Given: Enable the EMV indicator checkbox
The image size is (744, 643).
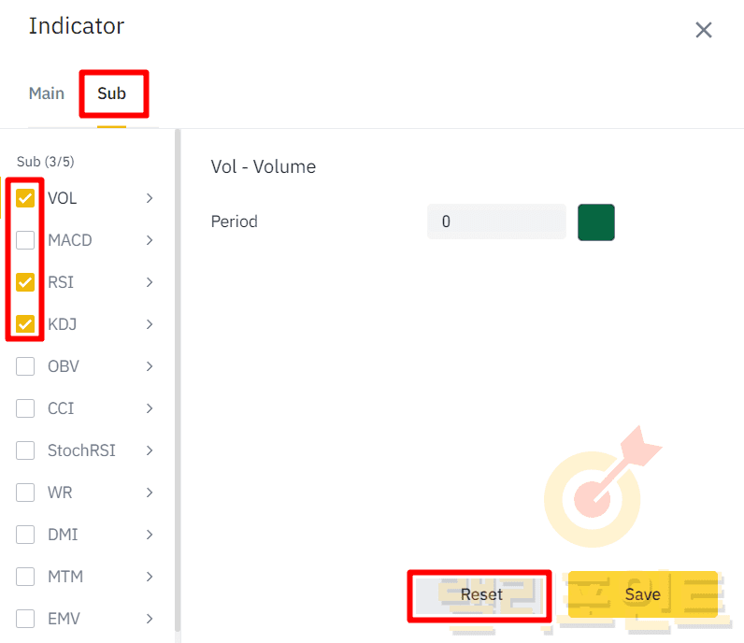Looking at the screenshot, I should pyautogui.click(x=25, y=619).
